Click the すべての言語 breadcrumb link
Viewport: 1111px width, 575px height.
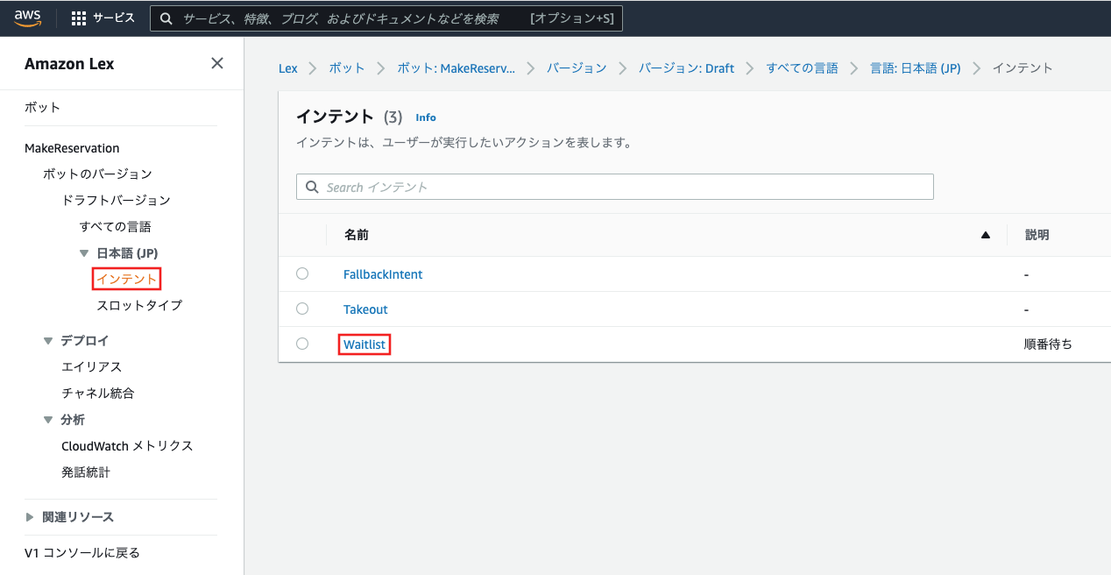click(x=802, y=67)
